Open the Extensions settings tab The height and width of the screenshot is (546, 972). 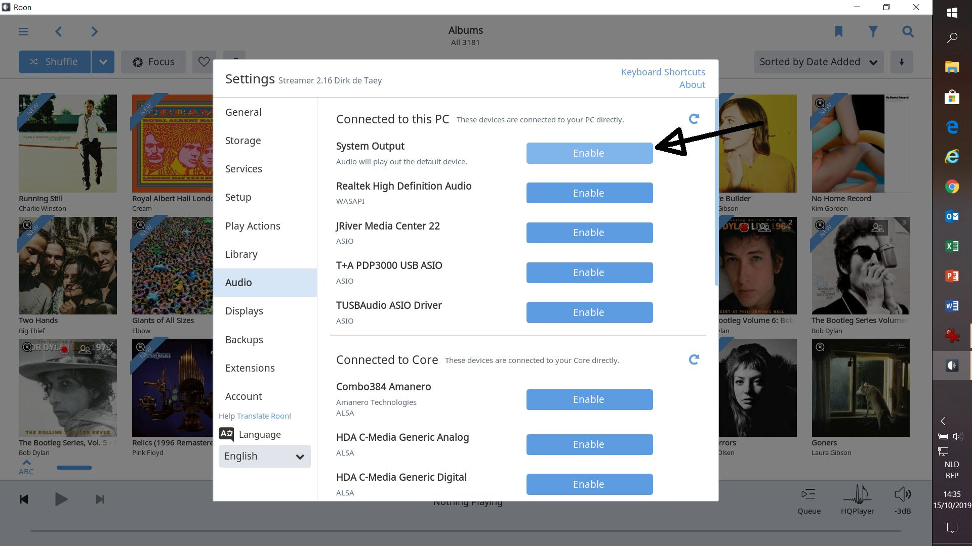(x=265, y=368)
